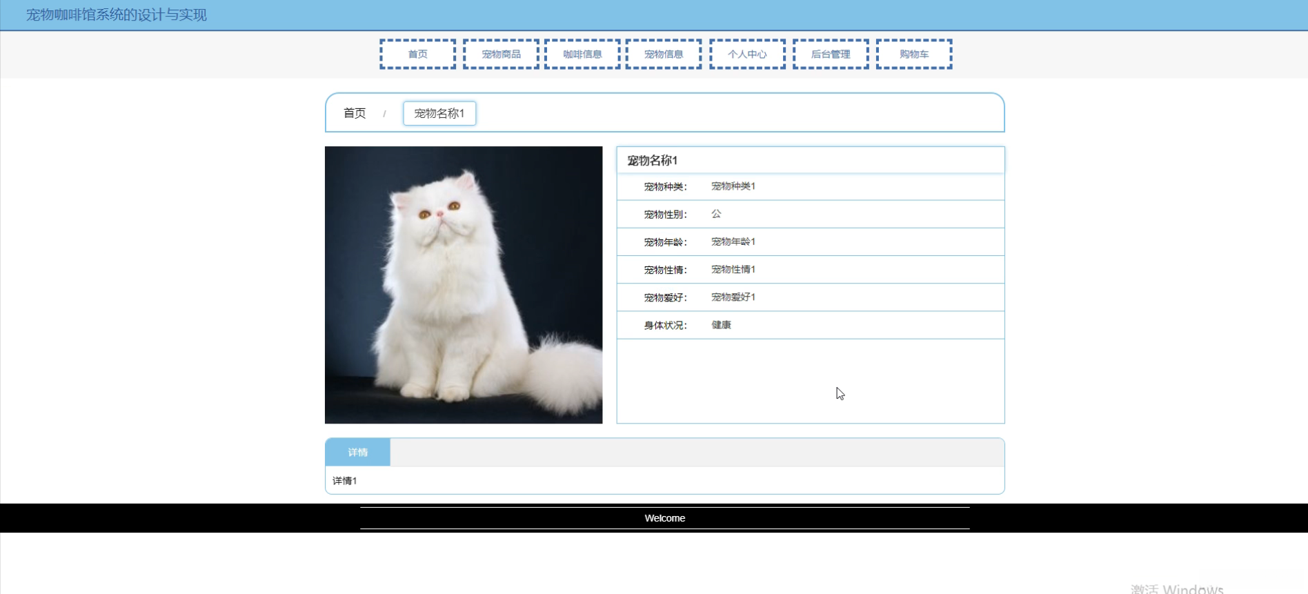Click the site title 宠物咖啡馆系统的设计与实现
The height and width of the screenshot is (594, 1308).
point(117,15)
